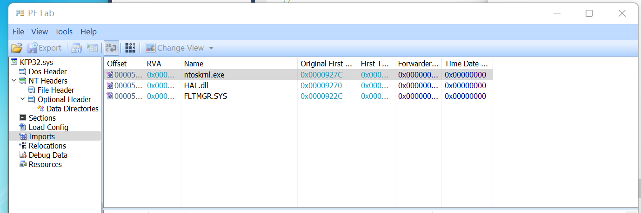Maximize the PE Lab window
Screen dimensions: 641x213
coord(589,13)
